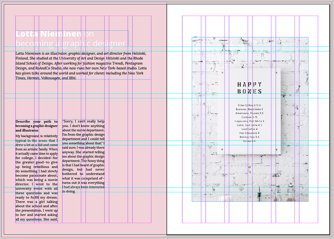334x239 pixels.
Task: Select the "Lotta Nieminen" bold headline text
Action: click(x=48, y=34)
